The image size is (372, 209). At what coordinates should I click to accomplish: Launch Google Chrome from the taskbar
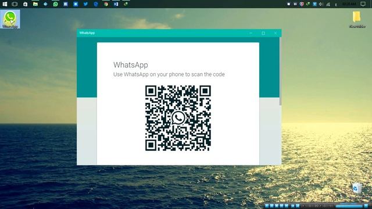106,4
